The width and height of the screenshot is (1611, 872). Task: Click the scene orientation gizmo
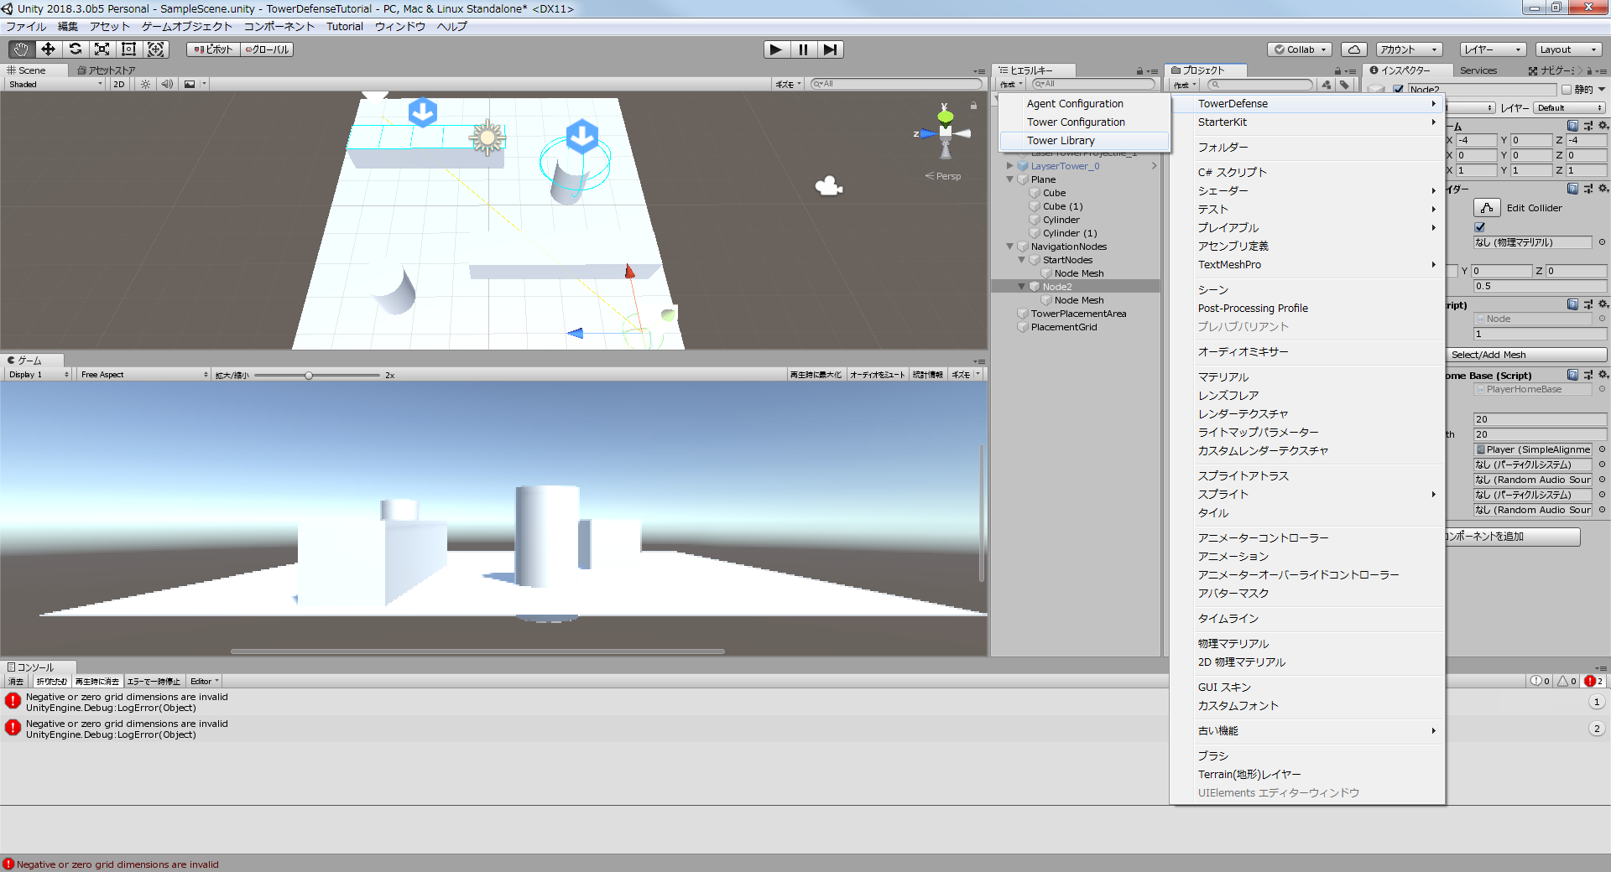(x=946, y=132)
